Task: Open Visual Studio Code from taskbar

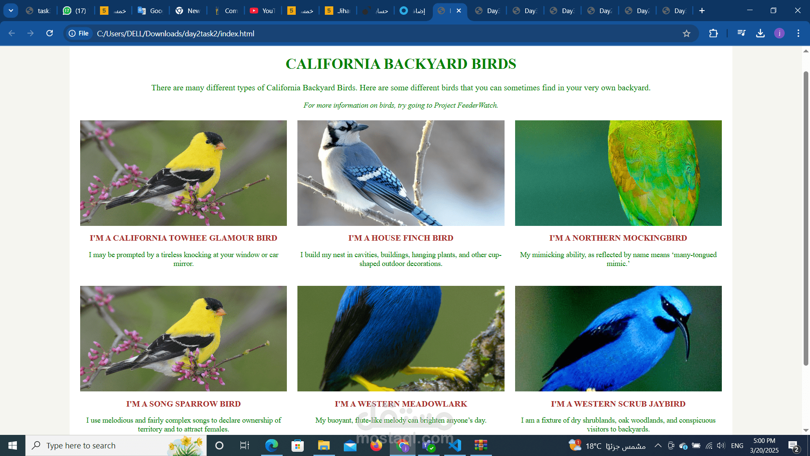Action: coord(455,445)
